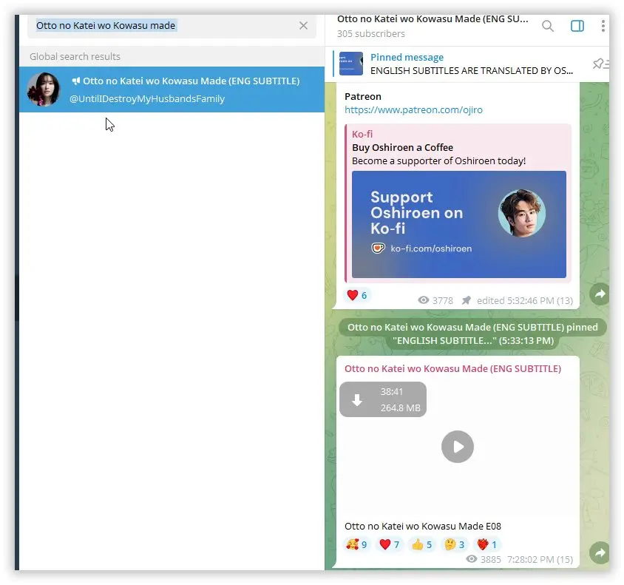Open the Support Oshiroen on Ko-fi preview image

[x=459, y=224]
